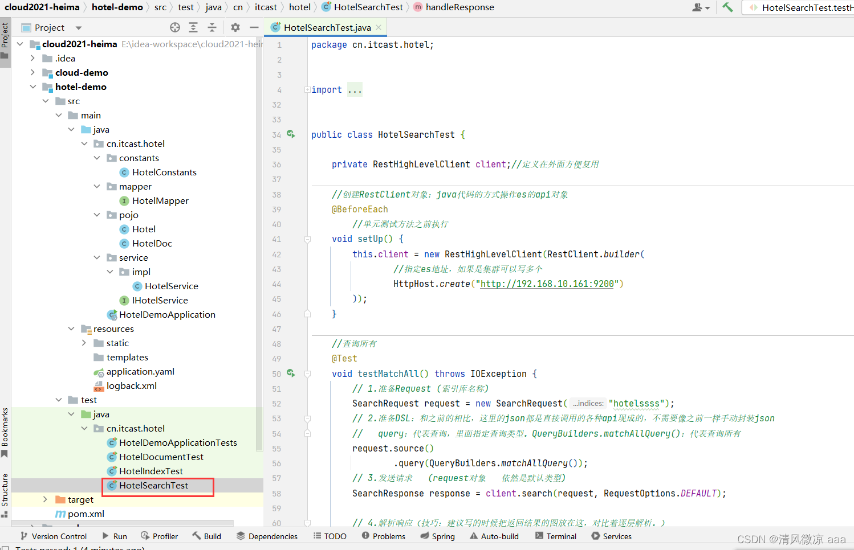Screen dimensions: 854x550
Task: Click run gutter icon beside testMatchAll method
Action: point(291,373)
